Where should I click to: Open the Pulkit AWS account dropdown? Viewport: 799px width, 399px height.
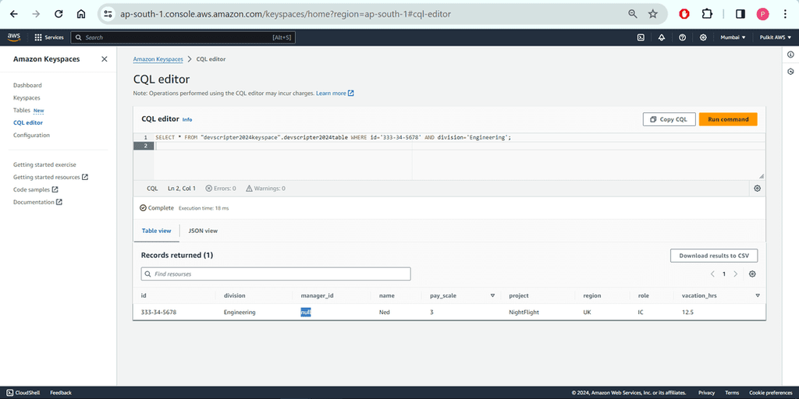pos(776,37)
